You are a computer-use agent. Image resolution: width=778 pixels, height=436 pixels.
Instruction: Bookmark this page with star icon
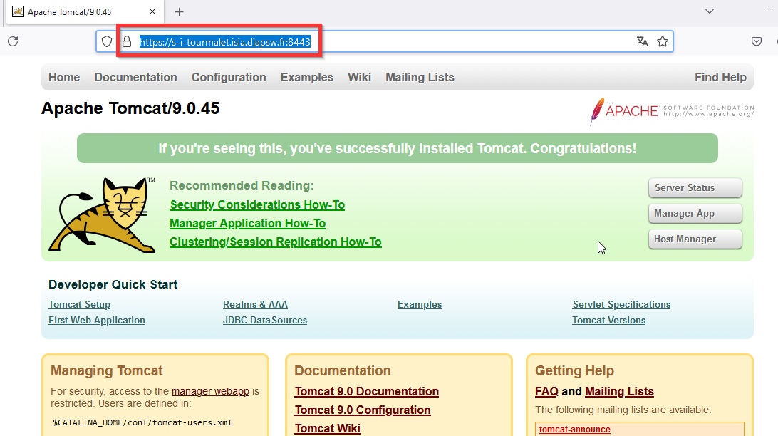(663, 41)
